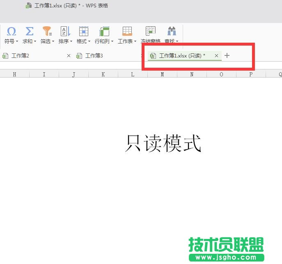The image size is (282, 264).
Task: Click the WPS document icon in title bar
Action: pyautogui.click(x=29, y=6)
